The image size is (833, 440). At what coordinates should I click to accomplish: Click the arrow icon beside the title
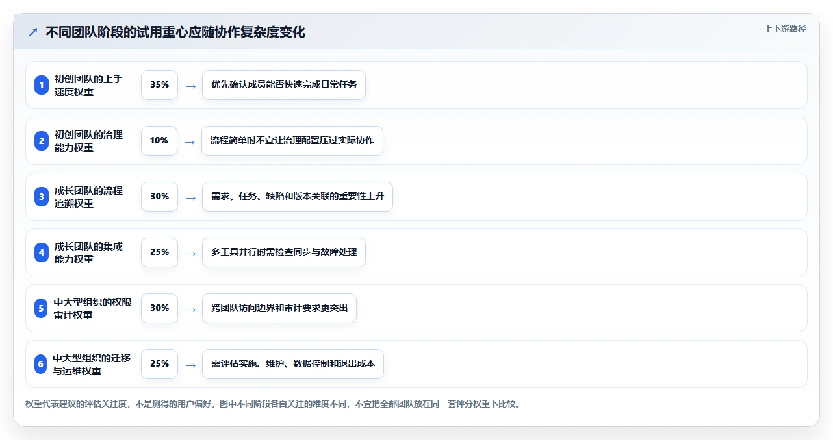[x=33, y=32]
